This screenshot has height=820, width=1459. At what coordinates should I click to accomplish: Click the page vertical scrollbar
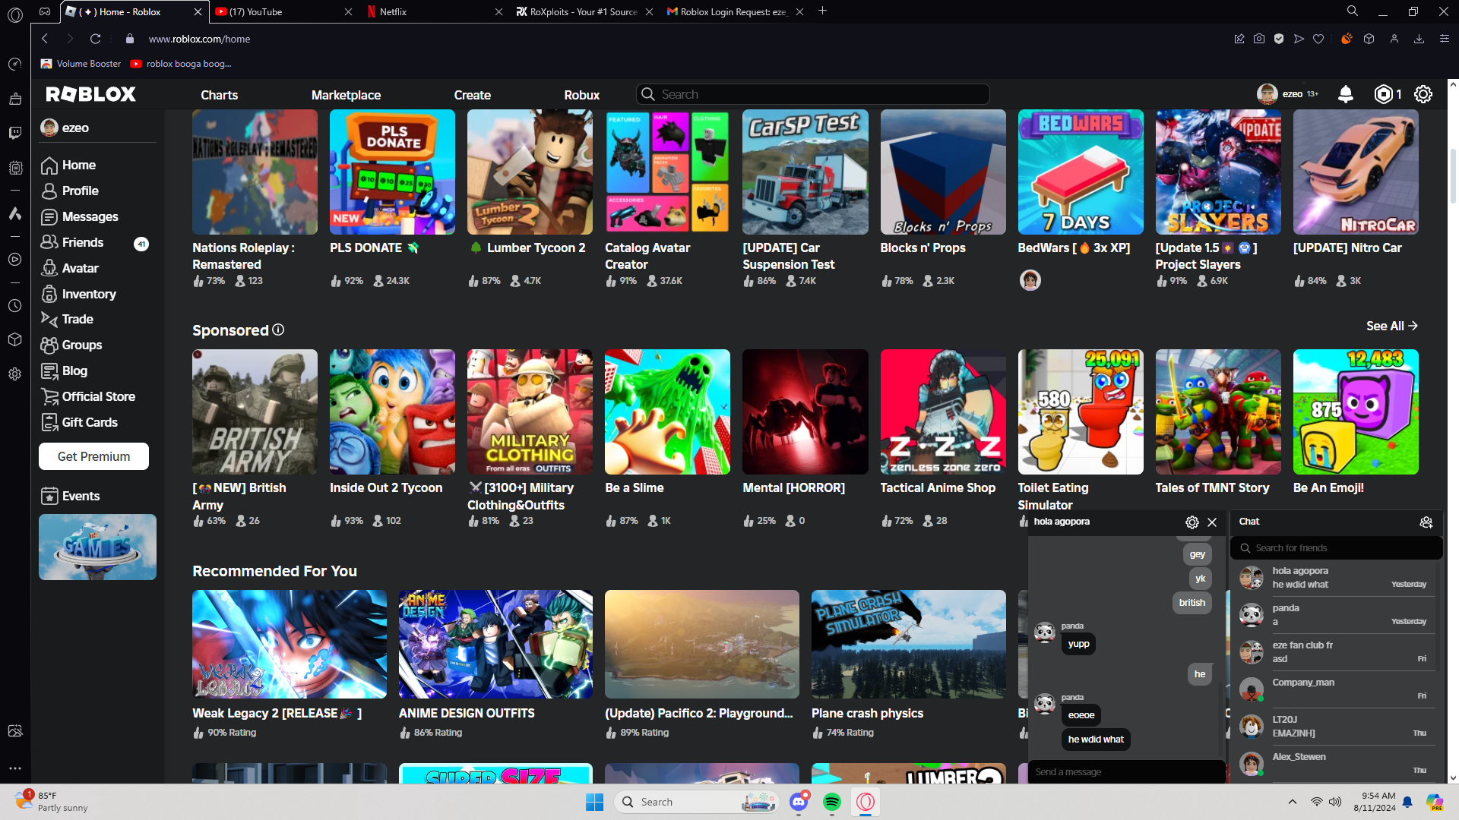pos(1453,176)
